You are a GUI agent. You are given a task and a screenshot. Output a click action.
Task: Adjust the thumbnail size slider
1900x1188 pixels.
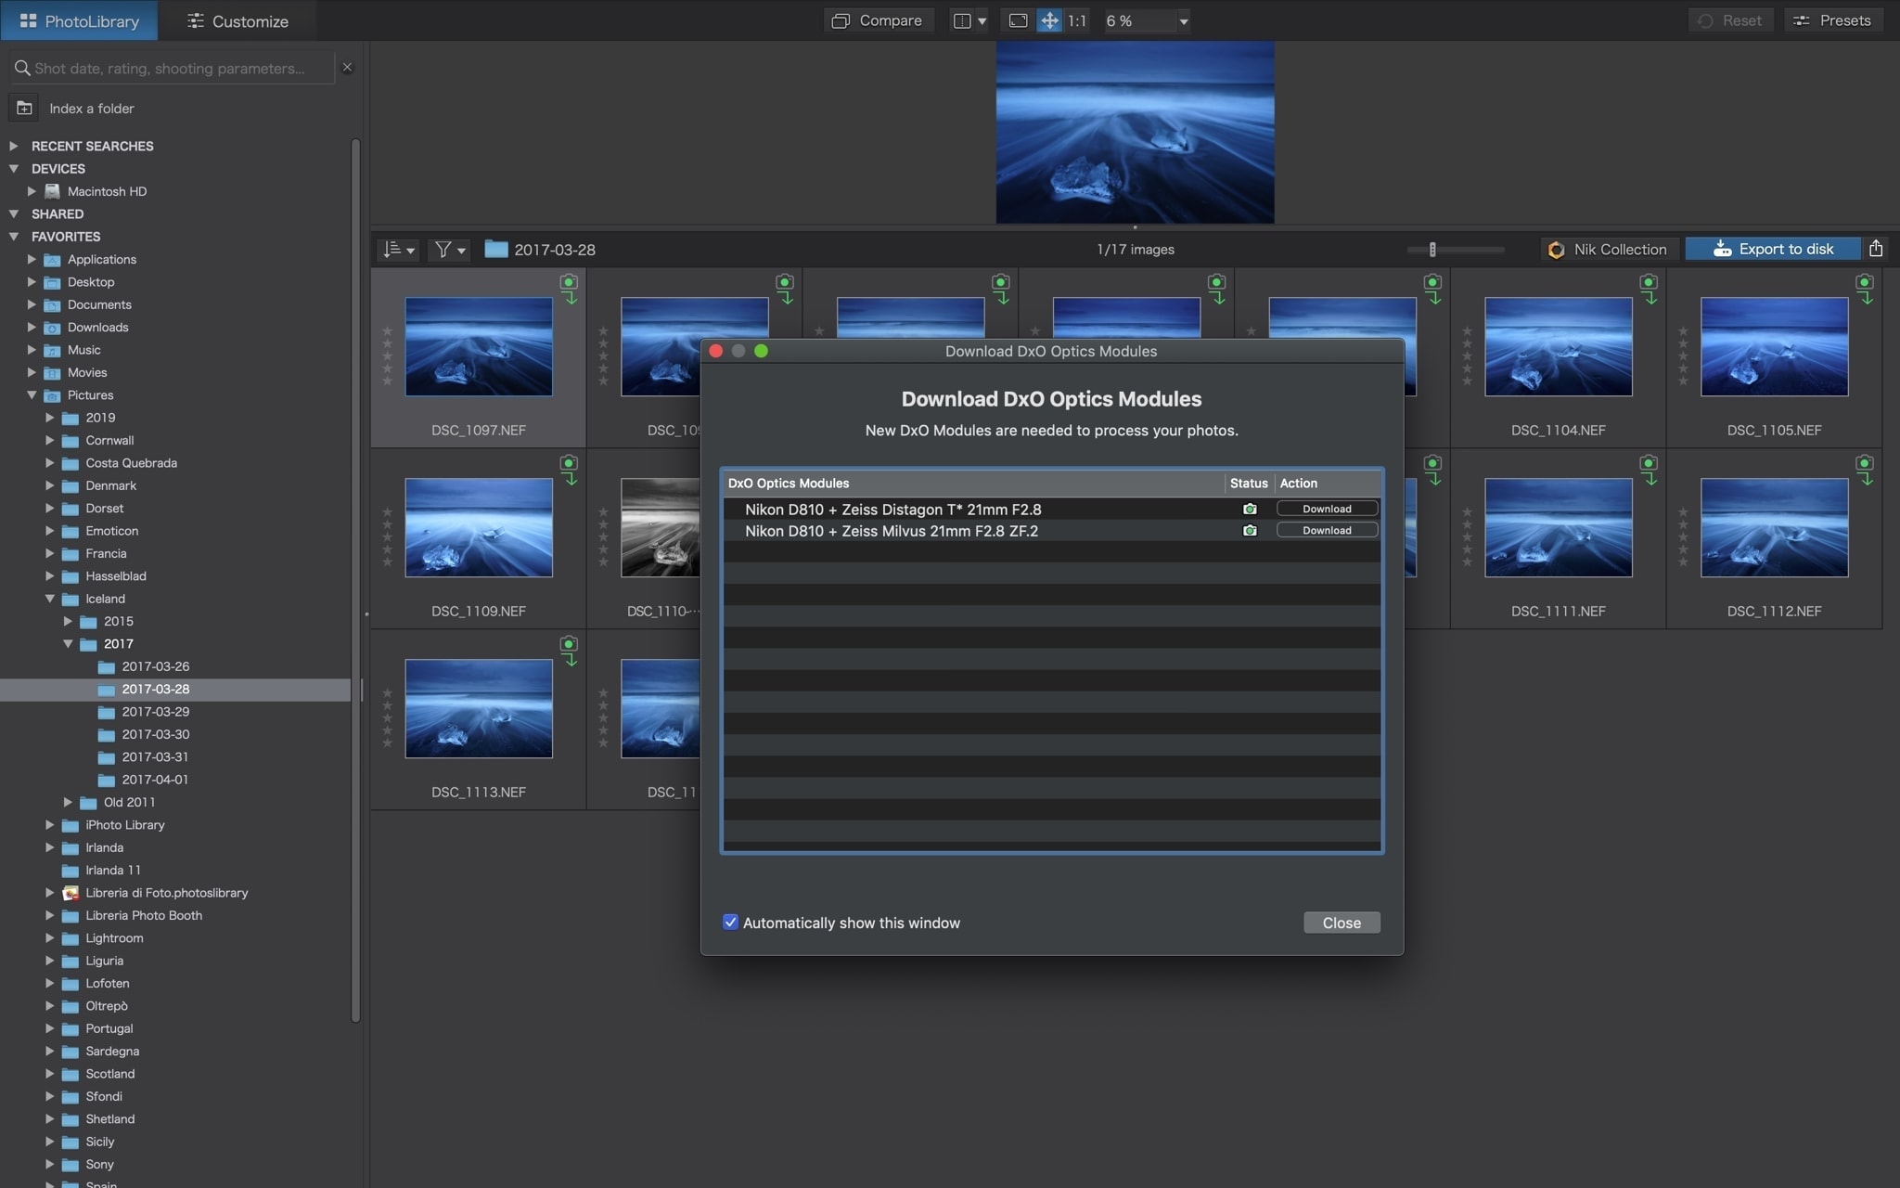[1432, 250]
